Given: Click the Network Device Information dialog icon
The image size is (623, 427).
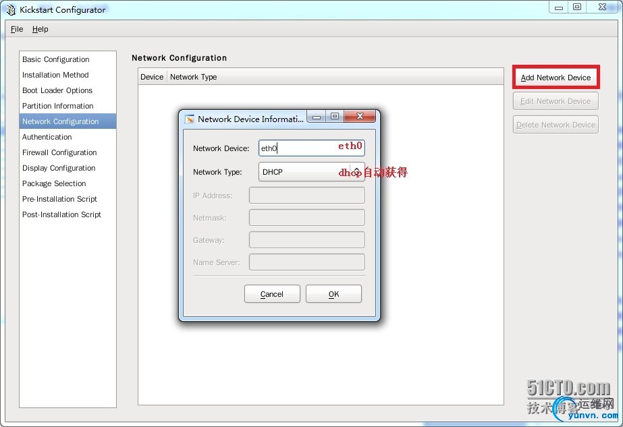Looking at the screenshot, I should (190, 119).
